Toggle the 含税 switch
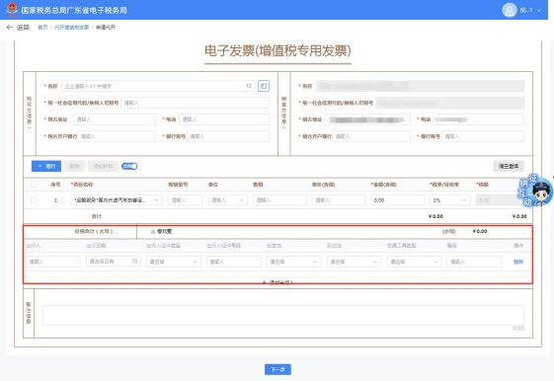The height and width of the screenshot is (381, 554). [x=129, y=166]
